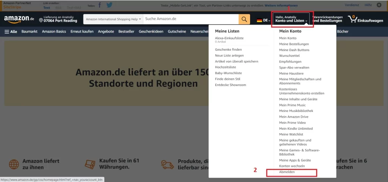
Task: Click currency icon beside Kaufen Sie in 61 Währungen
Action: (x=90, y=164)
